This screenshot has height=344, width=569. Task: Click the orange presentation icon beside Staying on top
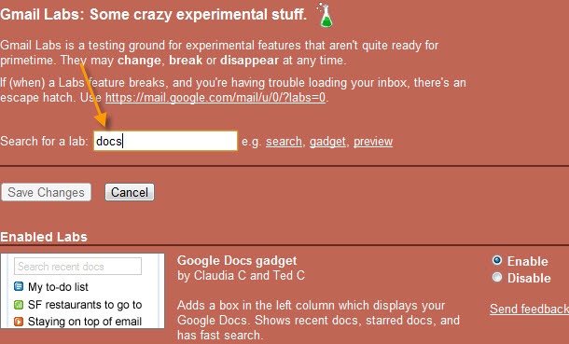(x=19, y=322)
